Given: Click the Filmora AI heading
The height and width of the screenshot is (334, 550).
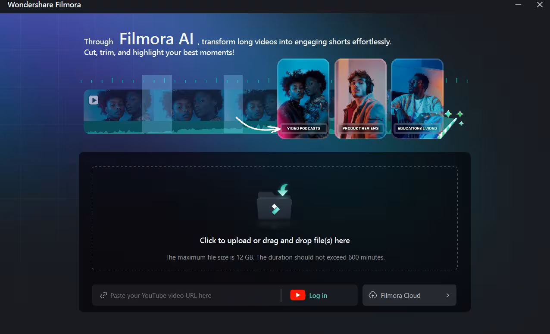Looking at the screenshot, I should click(x=156, y=39).
